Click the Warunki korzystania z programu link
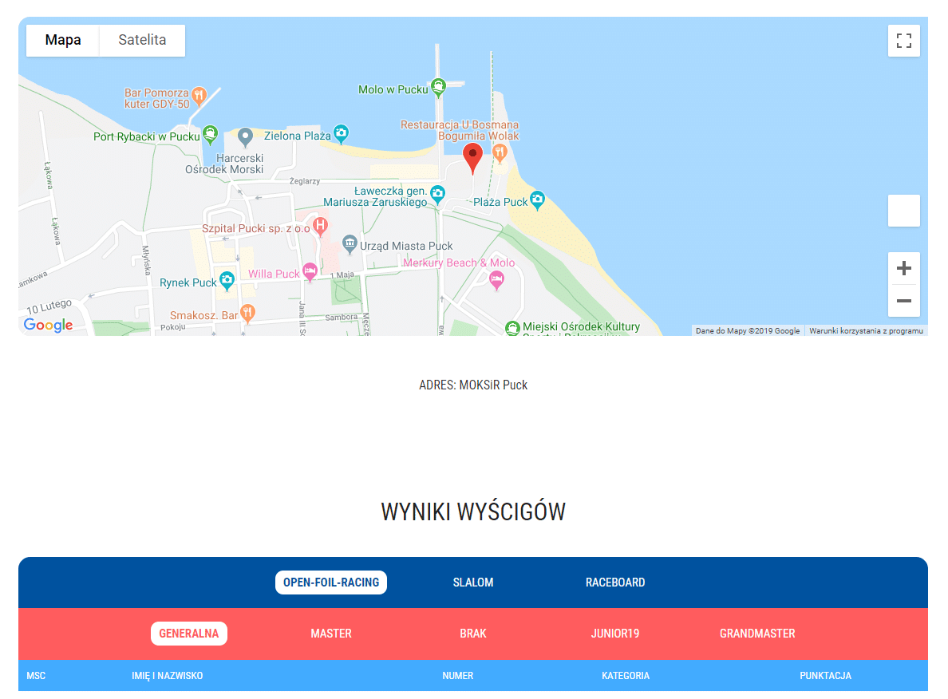This screenshot has width=948, height=699. (867, 331)
